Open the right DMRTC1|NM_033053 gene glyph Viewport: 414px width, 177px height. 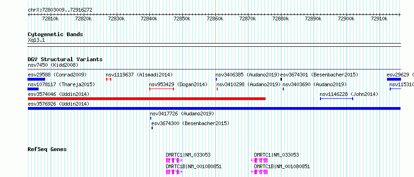pos(259,160)
